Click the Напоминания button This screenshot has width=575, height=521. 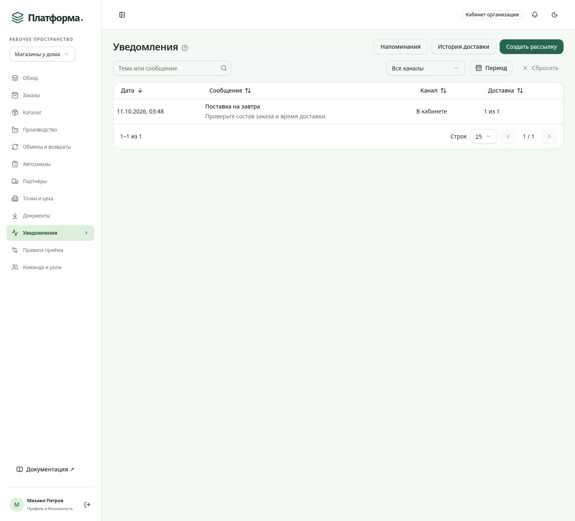tap(400, 47)
